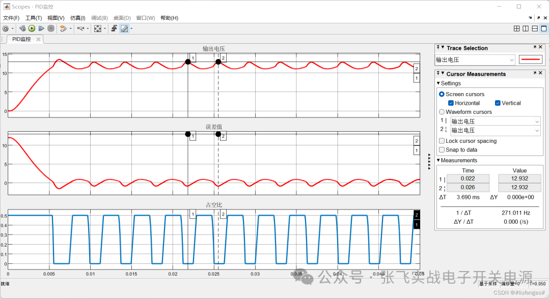Image resolution: width=550 pixels, height=299 pixels.
Task: Uncheck the Vertical cursors checkbox
Action: (498, 103)
